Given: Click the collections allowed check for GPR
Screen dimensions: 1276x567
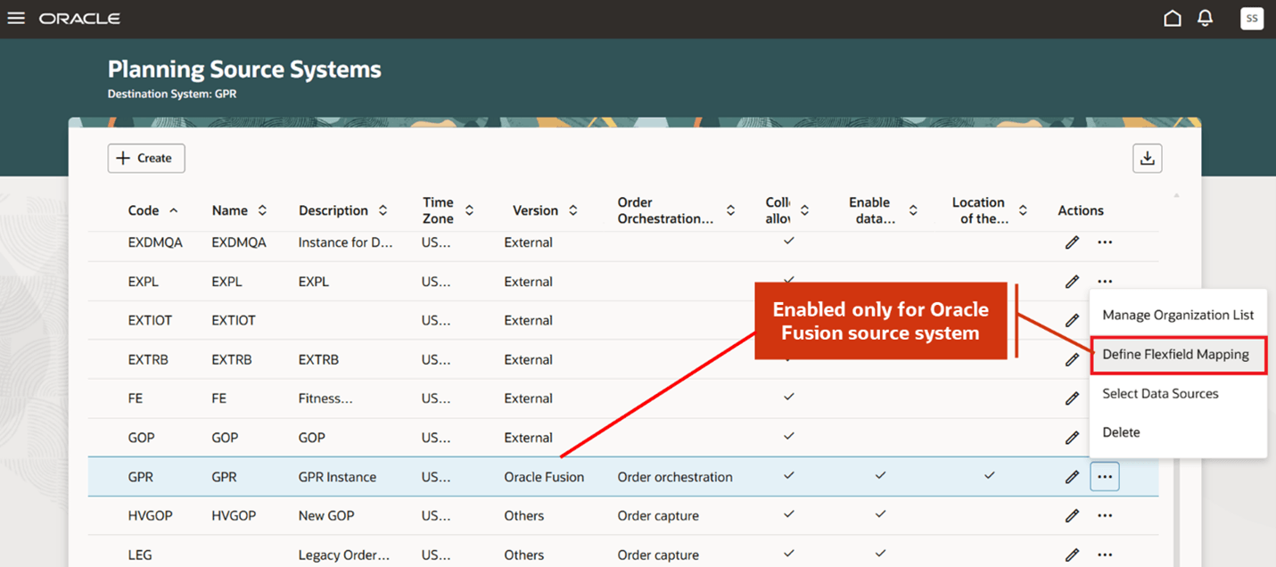Looking at the screenshot, I should pos(789,476).
